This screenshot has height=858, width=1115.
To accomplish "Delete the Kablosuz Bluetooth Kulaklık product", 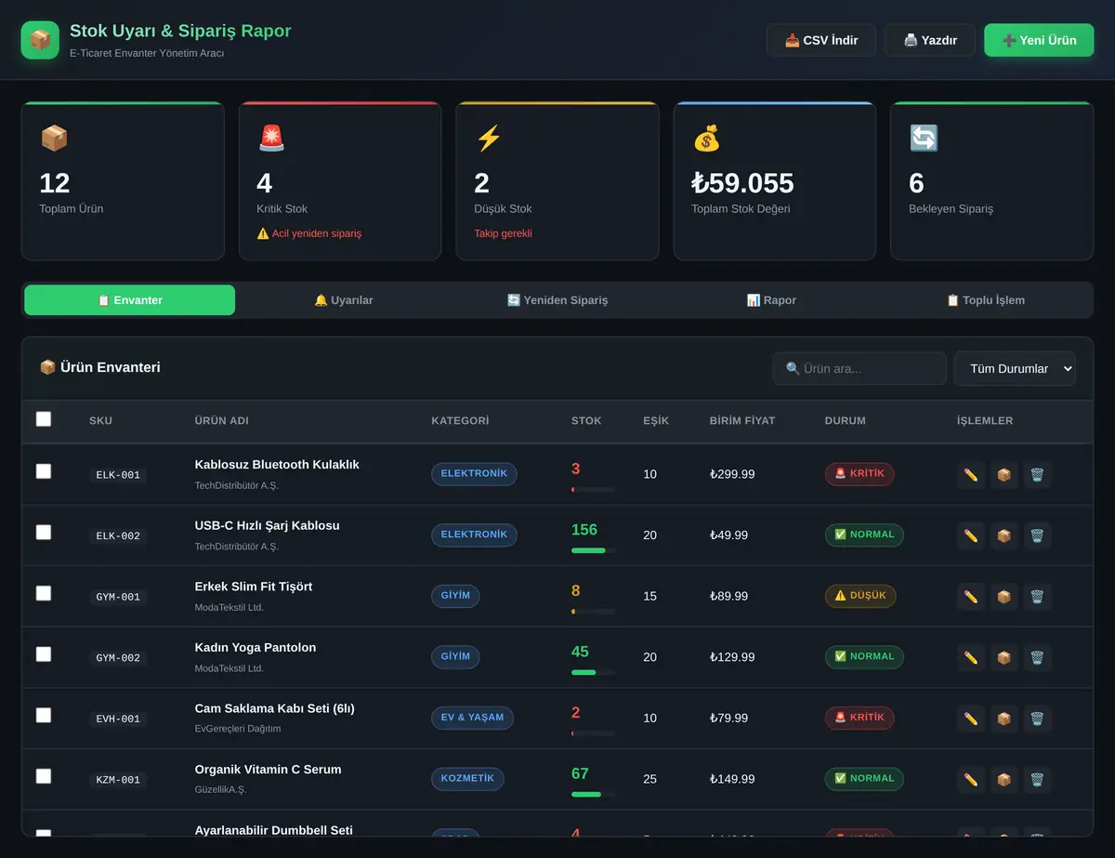I will 1038,474.
